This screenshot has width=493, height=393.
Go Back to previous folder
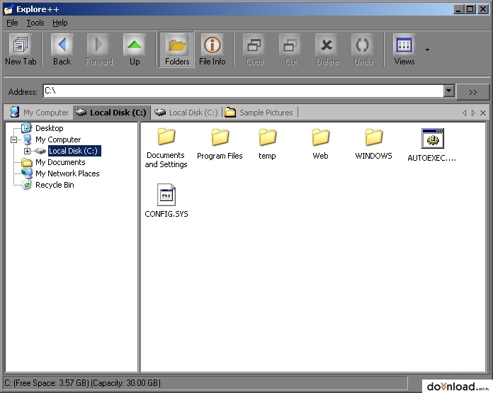point(62,50)
